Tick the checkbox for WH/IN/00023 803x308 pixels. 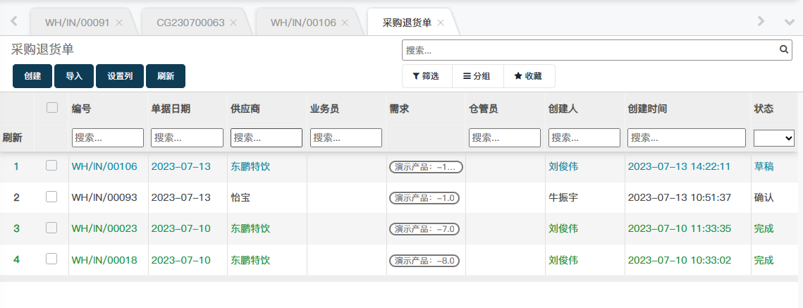tap(51, 228)
